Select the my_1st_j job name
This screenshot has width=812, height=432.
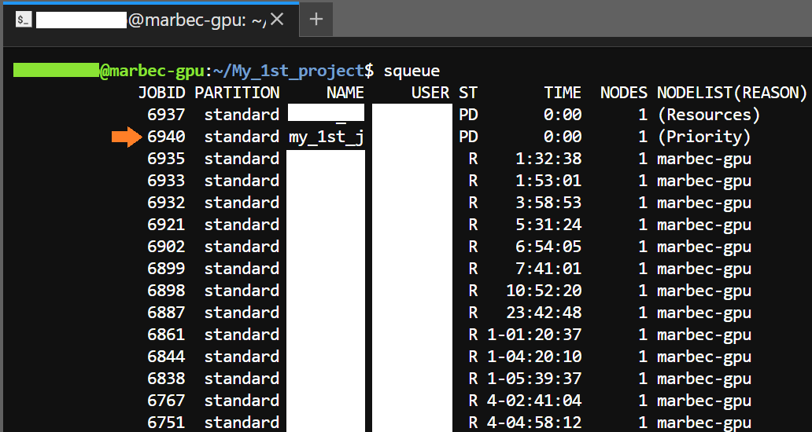(326, 137)
